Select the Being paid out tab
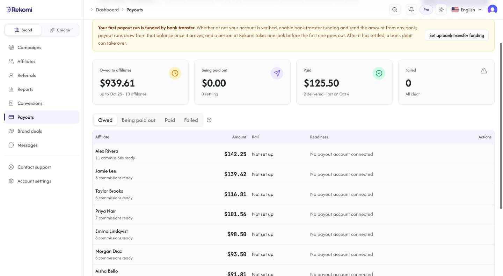Image resolution: width=503 pixels, height=276 pixels. (138, 120)
